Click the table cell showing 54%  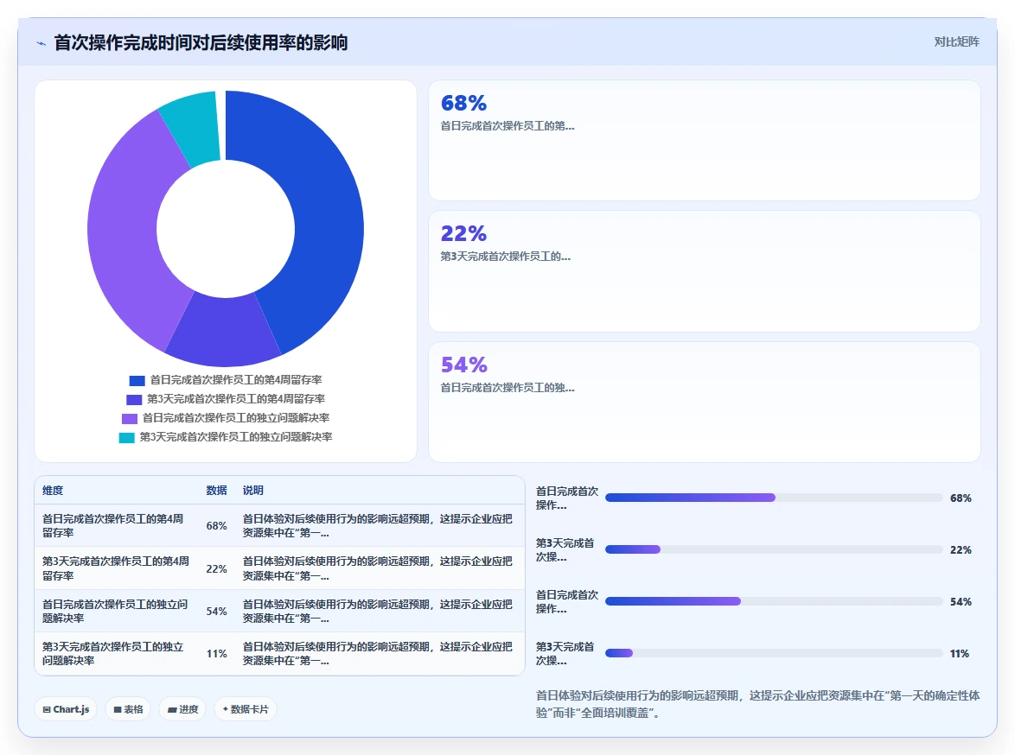pyautogui.click(x=216, y=612)
